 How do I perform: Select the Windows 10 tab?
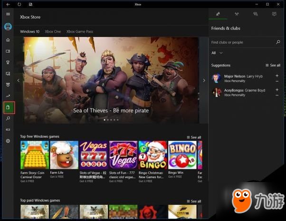point(30,31)
